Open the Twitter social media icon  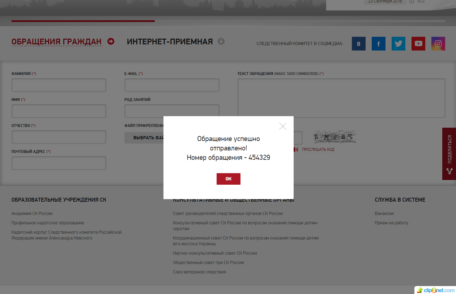[x=398, y=44]
